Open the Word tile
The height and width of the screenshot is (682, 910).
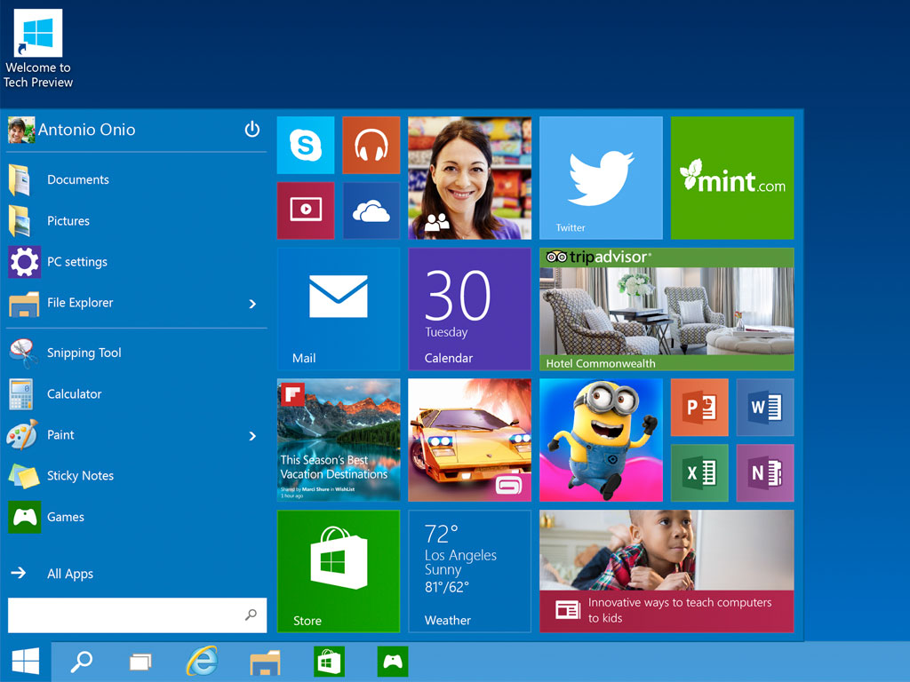pos(765,408)
